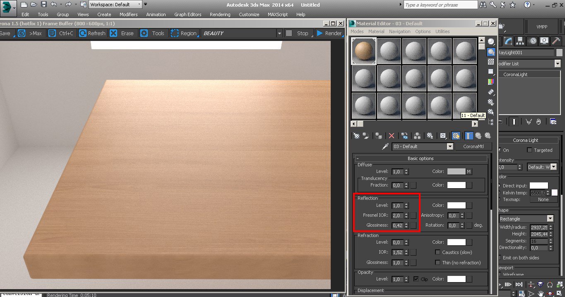The width and height of the screenshot is (565, 297).
Task: Click the Reflection Color white swatch
Action: pyautogui.click(x=456, y=205)
